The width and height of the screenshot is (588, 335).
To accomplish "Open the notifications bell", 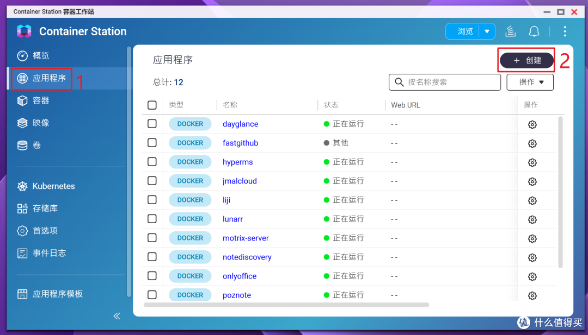I will click(x=534, y=31).
